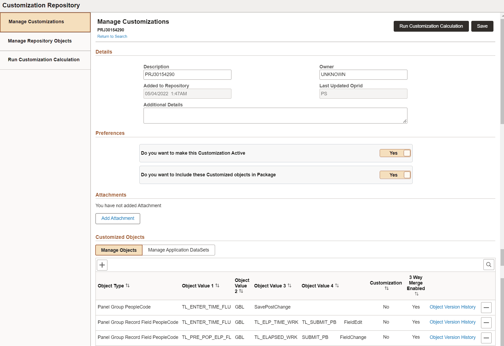
Task: Sort the Object Type column
Action: click(128, 285)
